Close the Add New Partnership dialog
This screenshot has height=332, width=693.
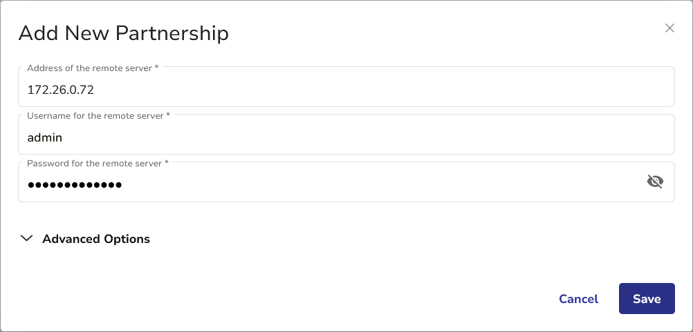(x=669, y=28)
